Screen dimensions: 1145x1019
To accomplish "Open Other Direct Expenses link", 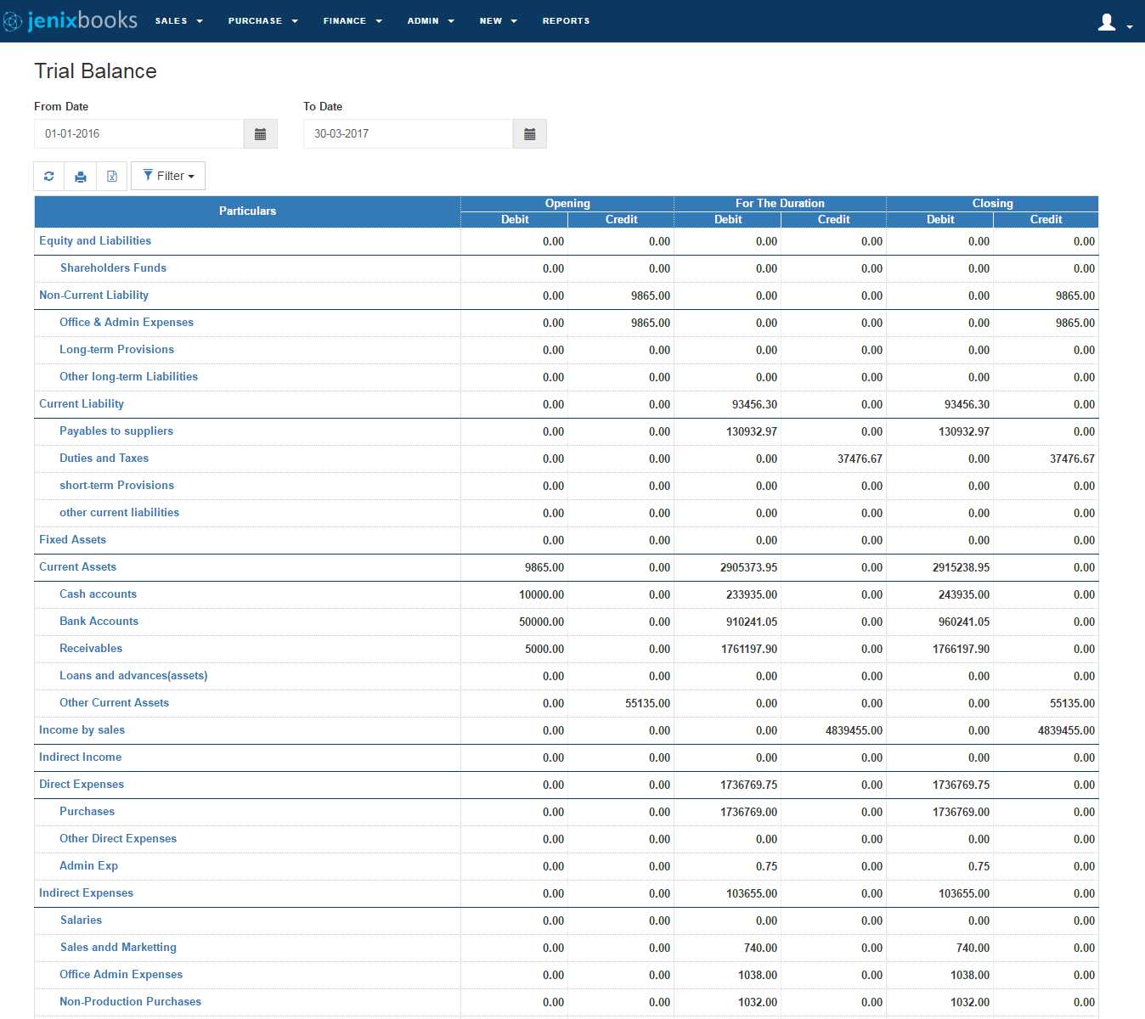I will click(118, 839).
